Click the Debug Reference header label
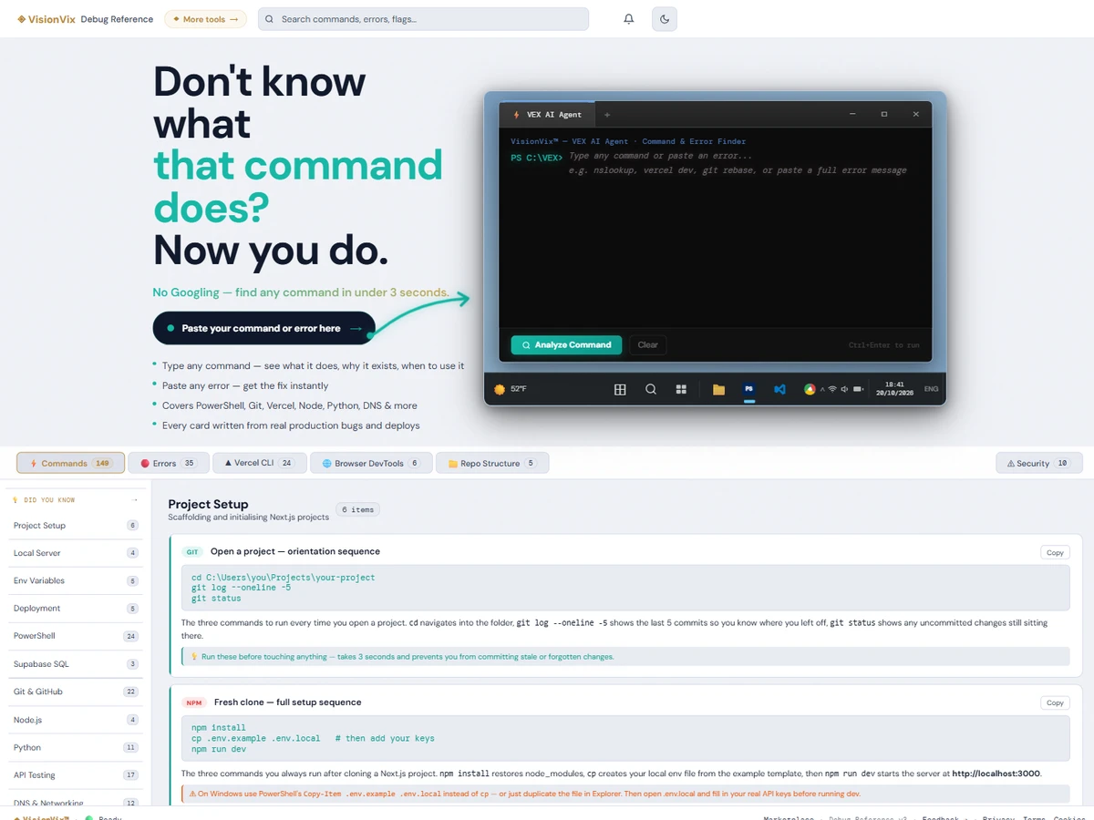Viewport: 1094px width, 820px height. 117,19
